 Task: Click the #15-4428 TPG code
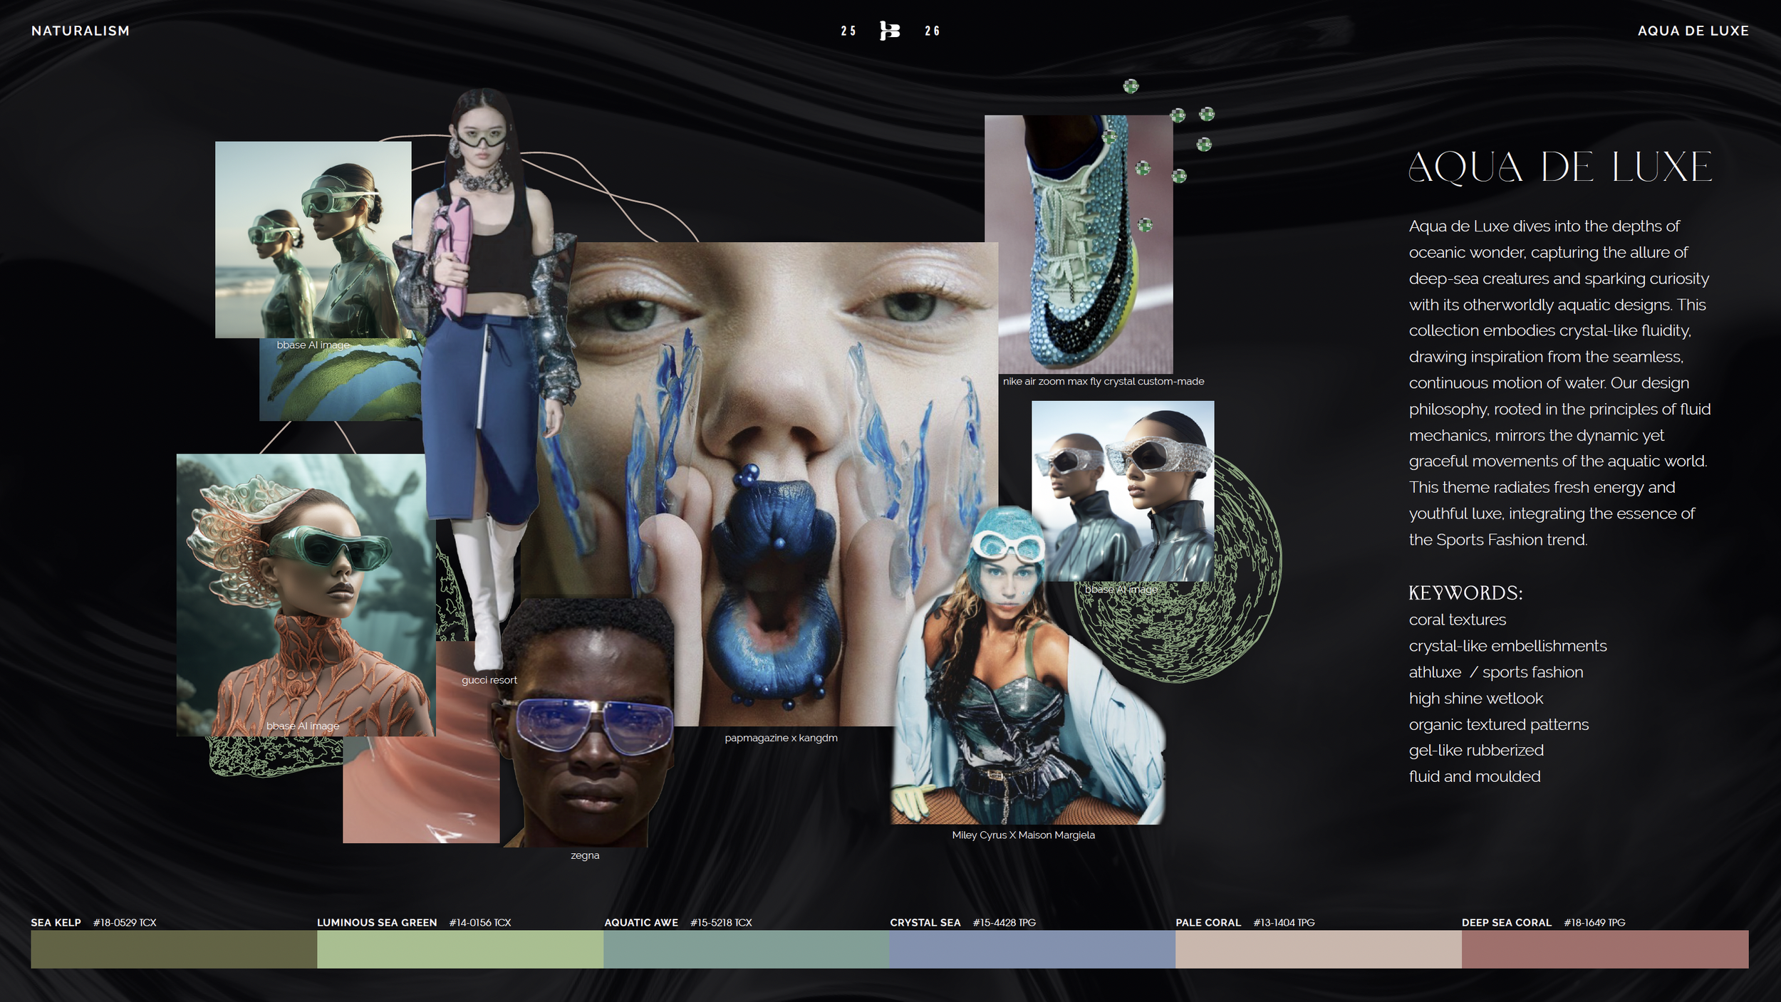pyautogui.click(x=1004, y=922)
